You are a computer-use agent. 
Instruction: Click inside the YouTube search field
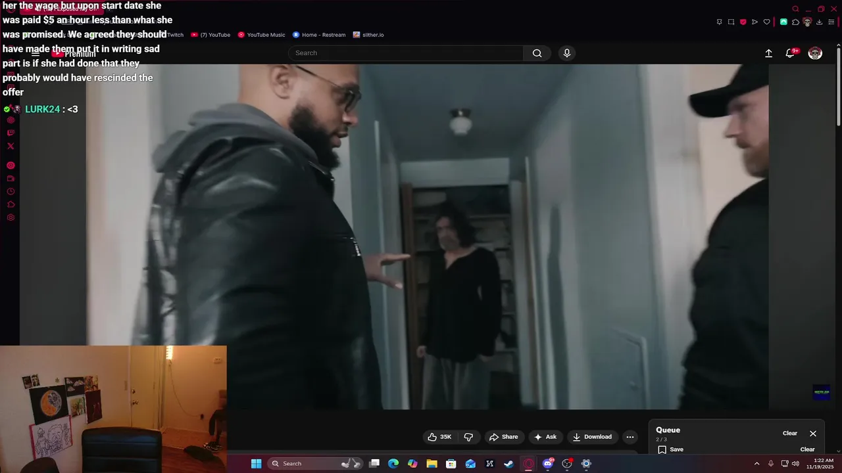point(406,53)
